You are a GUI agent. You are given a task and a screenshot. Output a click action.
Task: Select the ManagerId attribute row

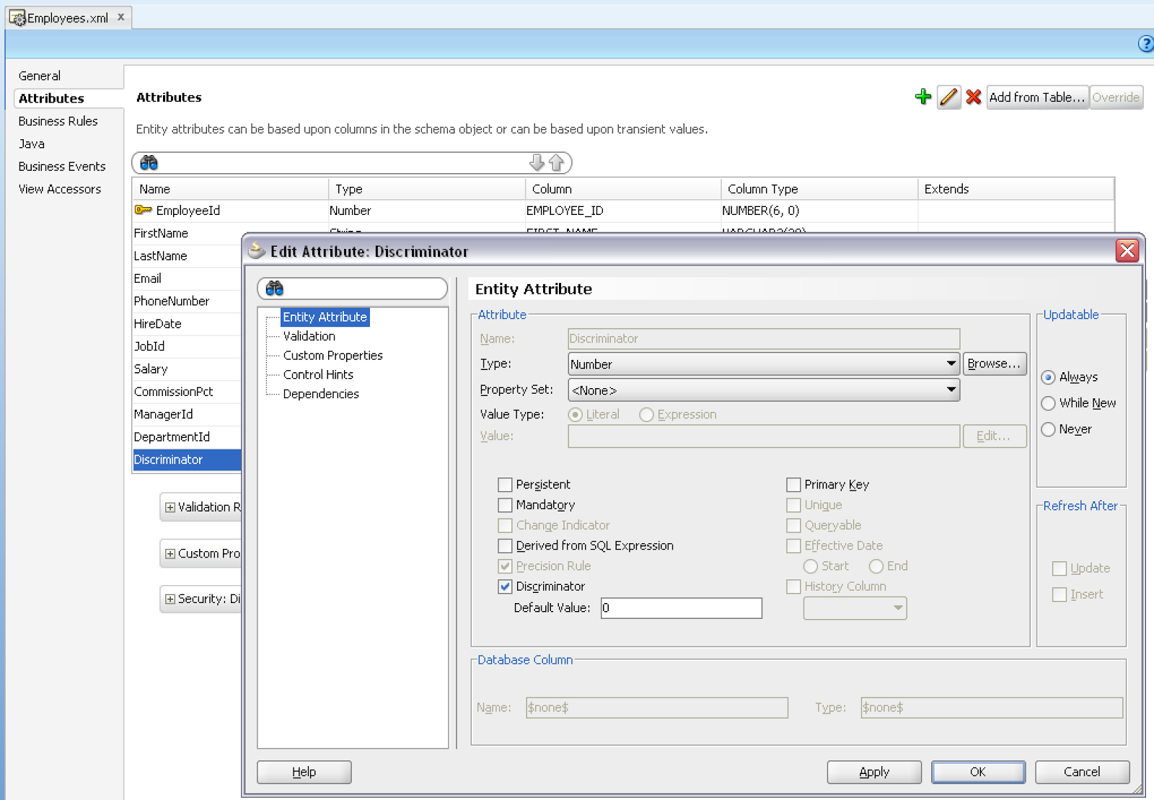(187, 414)
